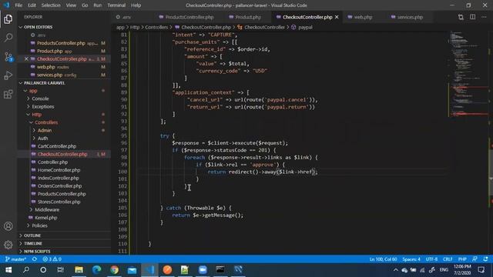
Task: Open the Extensions view
Action: click(x=8, y=94)
